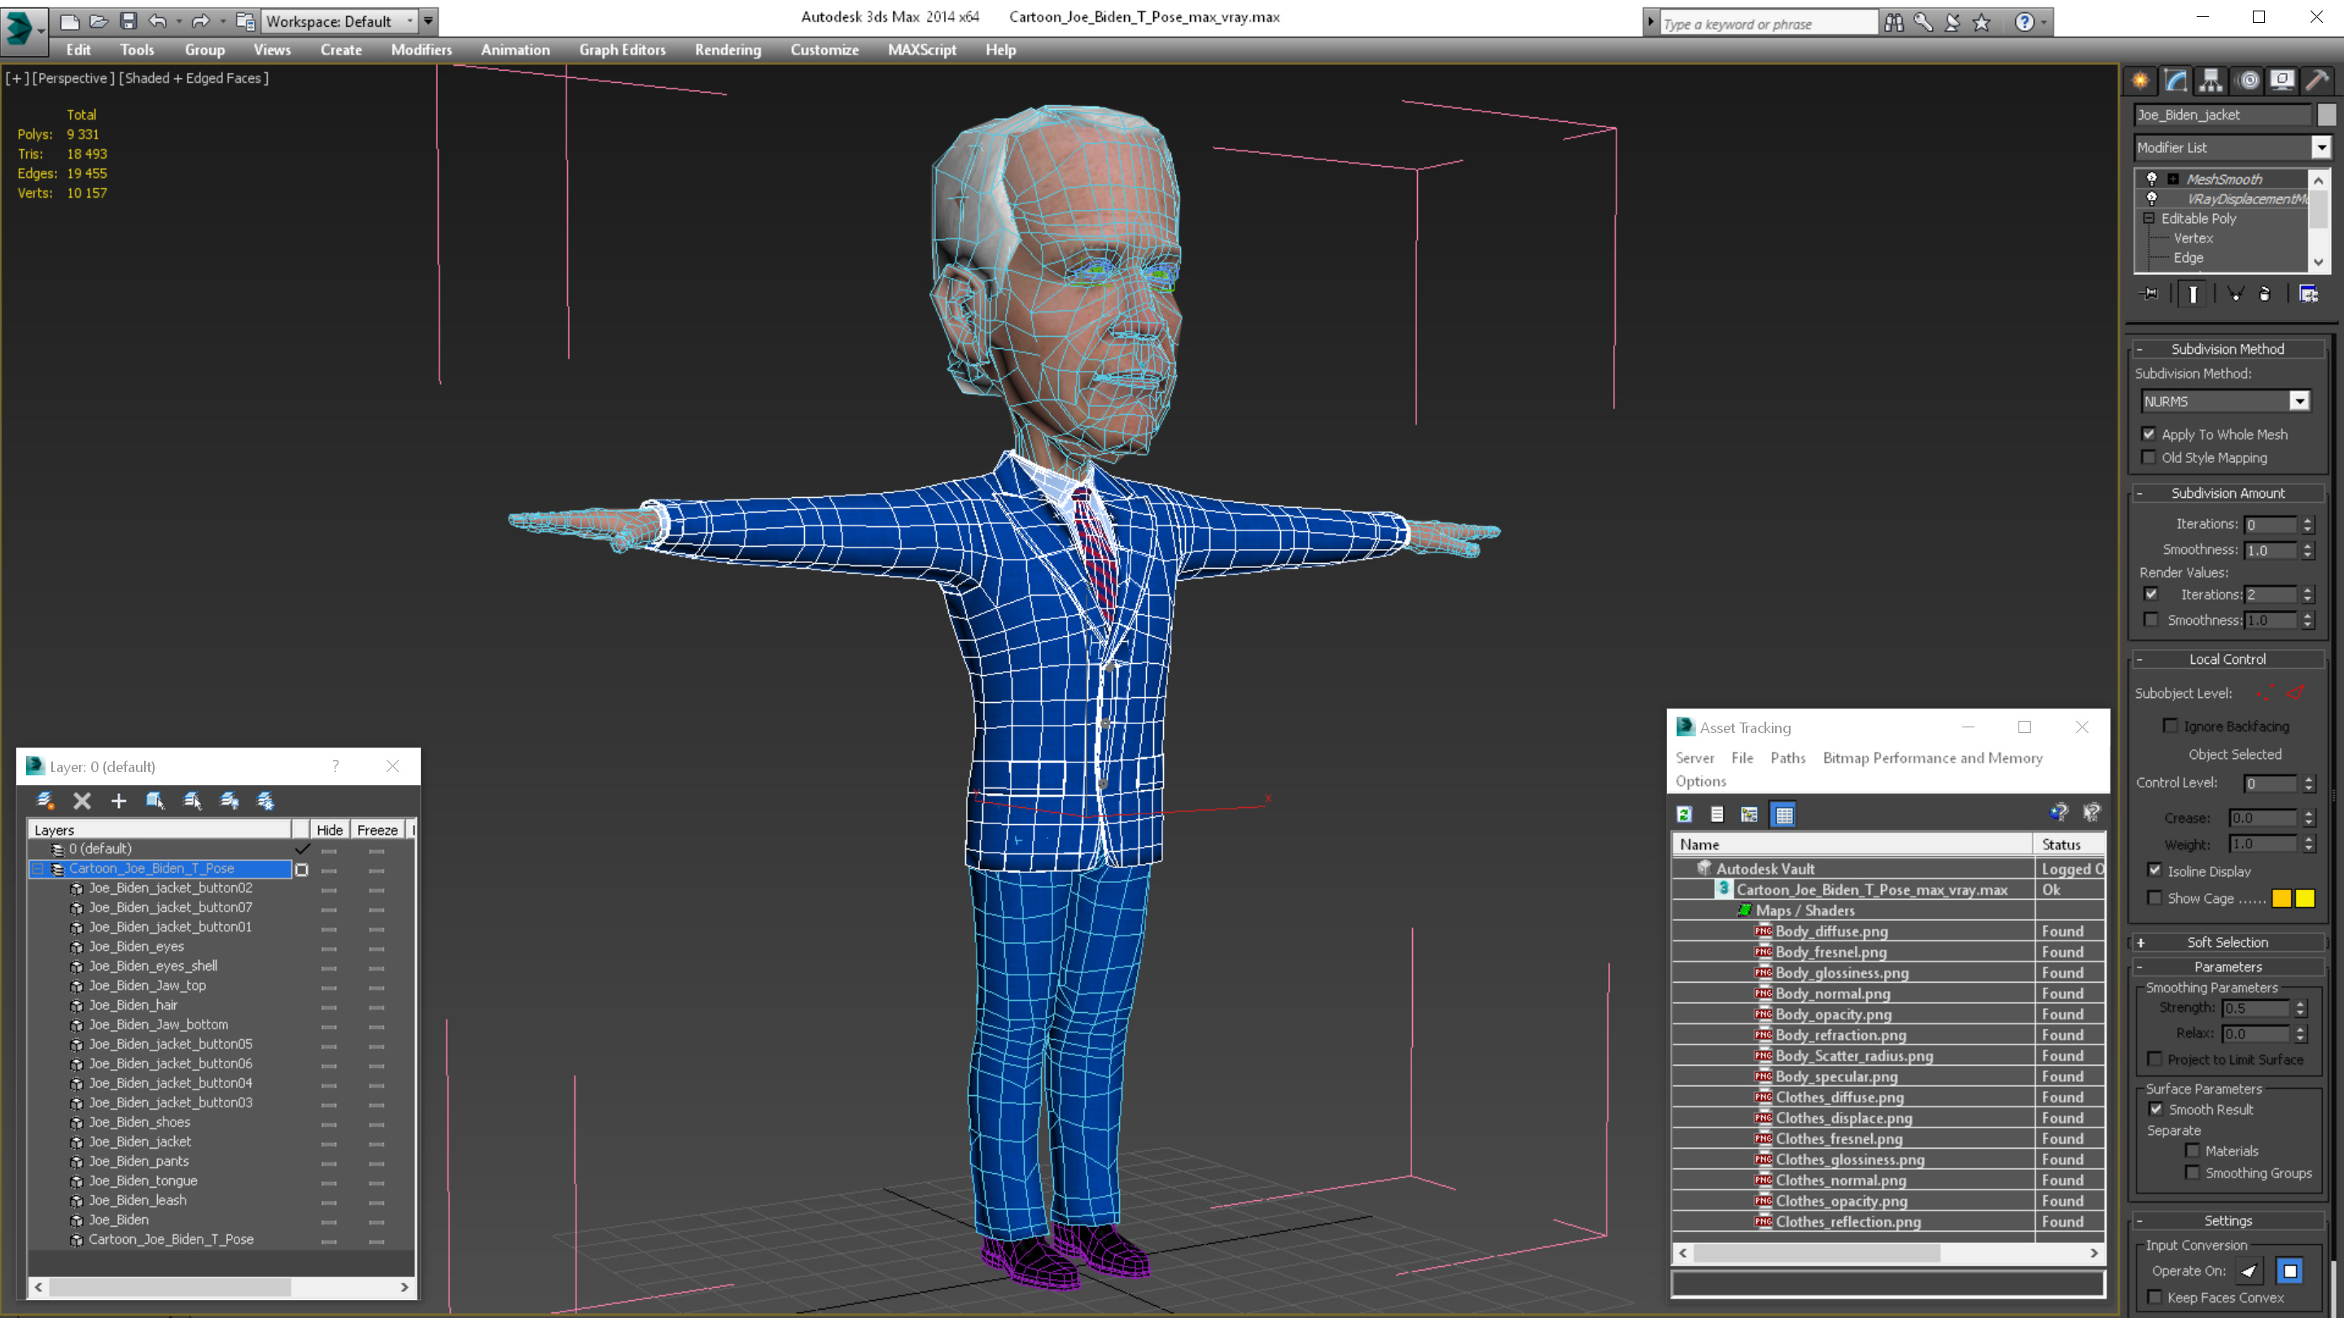Click the MeshSmooth modifier icon
This screenshot has width=2344, height=1318.
pos(2153,177)
